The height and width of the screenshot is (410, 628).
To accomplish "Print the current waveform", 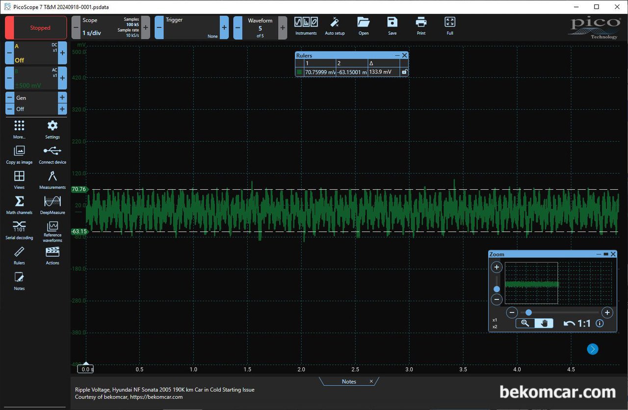I will pos(421,26).
